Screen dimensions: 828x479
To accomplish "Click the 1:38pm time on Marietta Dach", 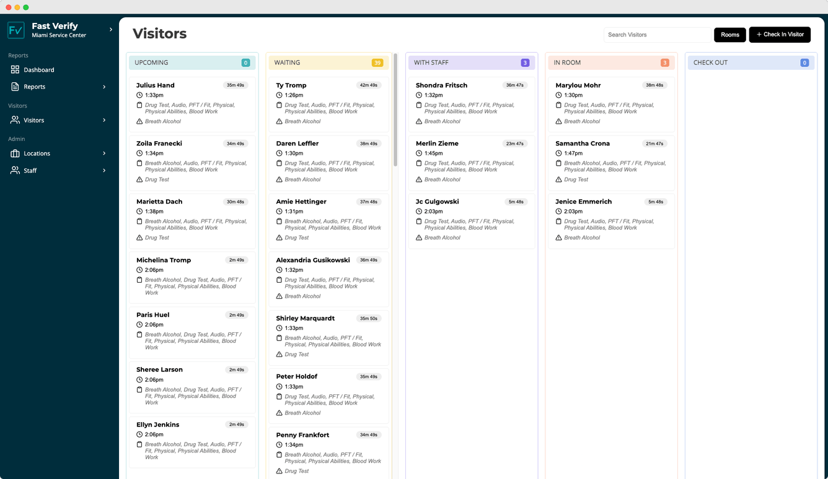I will point(154,212).
